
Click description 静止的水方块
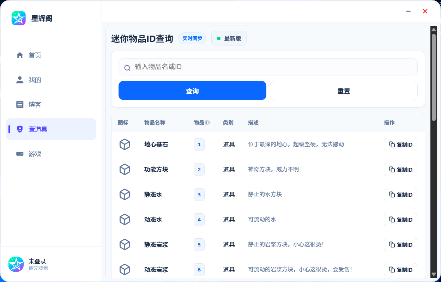pos(265,195)
